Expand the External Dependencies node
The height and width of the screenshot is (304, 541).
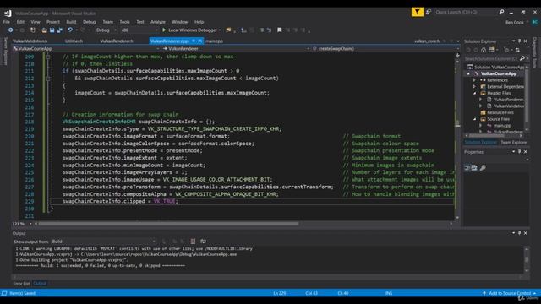point(474,86)
